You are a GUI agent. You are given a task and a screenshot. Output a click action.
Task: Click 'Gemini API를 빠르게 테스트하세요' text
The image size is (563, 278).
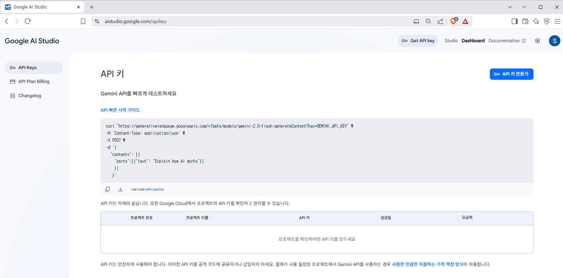pos(139,94)
